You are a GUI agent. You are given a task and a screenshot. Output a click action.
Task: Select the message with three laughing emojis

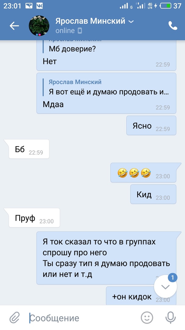143,173
